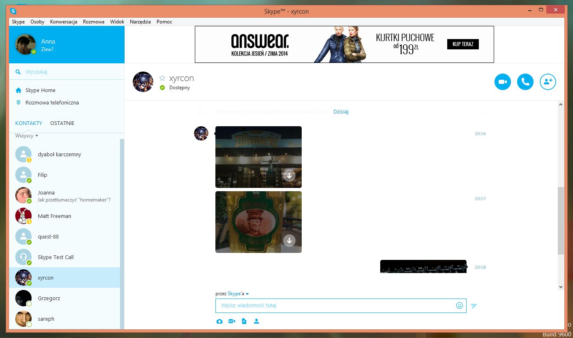Select the camera icon to send a photo
This screenshot has width=573, height=338.
pos(219,321)
